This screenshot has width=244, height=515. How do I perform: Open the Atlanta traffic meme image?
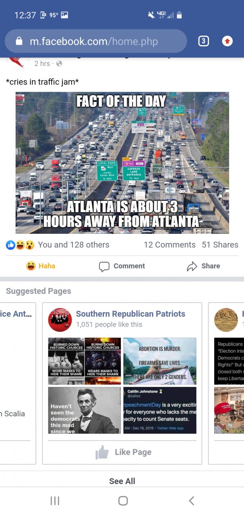click(x=122, y=163)
